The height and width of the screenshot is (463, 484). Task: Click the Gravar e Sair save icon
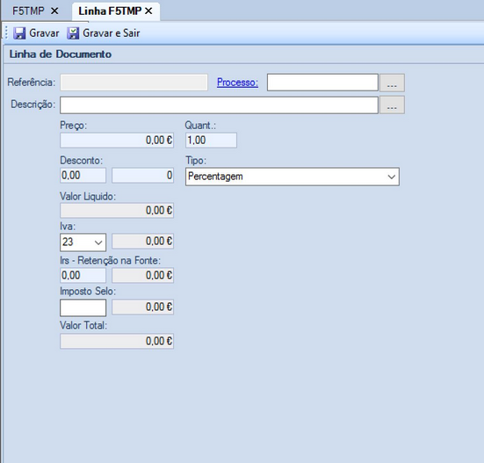click(73, 33)
